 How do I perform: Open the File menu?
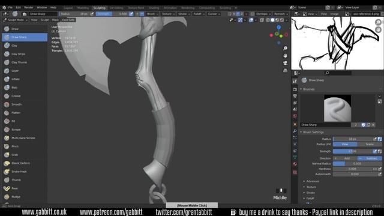pyautogui.click(x=10, y=8)
